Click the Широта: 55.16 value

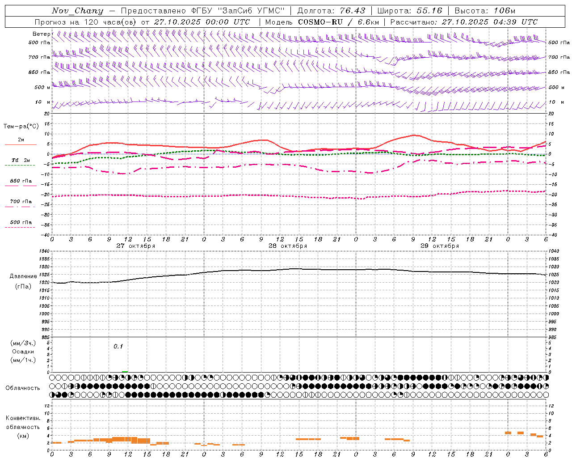point(410,11)
